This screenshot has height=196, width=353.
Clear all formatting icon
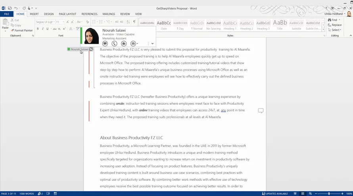(87, 22)
